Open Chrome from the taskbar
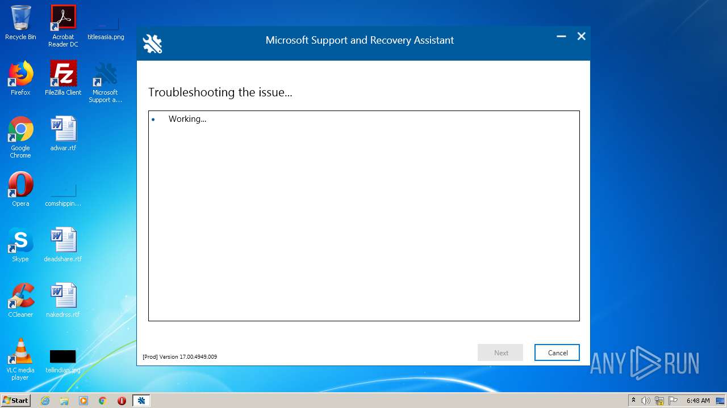Screen dimensions: 727x408 click(103, 401)
